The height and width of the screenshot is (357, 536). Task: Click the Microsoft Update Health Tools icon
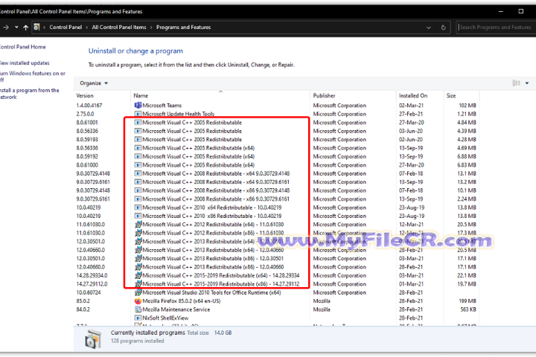(x=138, y=114)
